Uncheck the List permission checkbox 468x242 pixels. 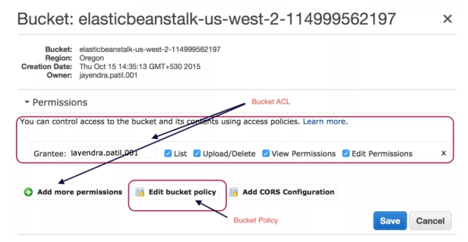(168, 153)
